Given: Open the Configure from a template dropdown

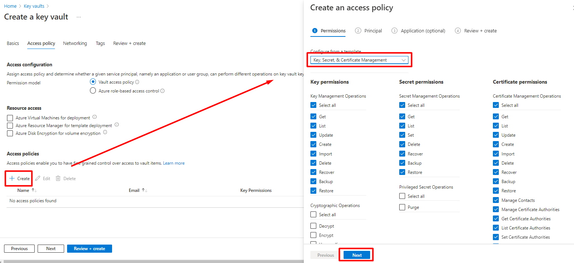Looking at the screenshot, I should (359, 60).
